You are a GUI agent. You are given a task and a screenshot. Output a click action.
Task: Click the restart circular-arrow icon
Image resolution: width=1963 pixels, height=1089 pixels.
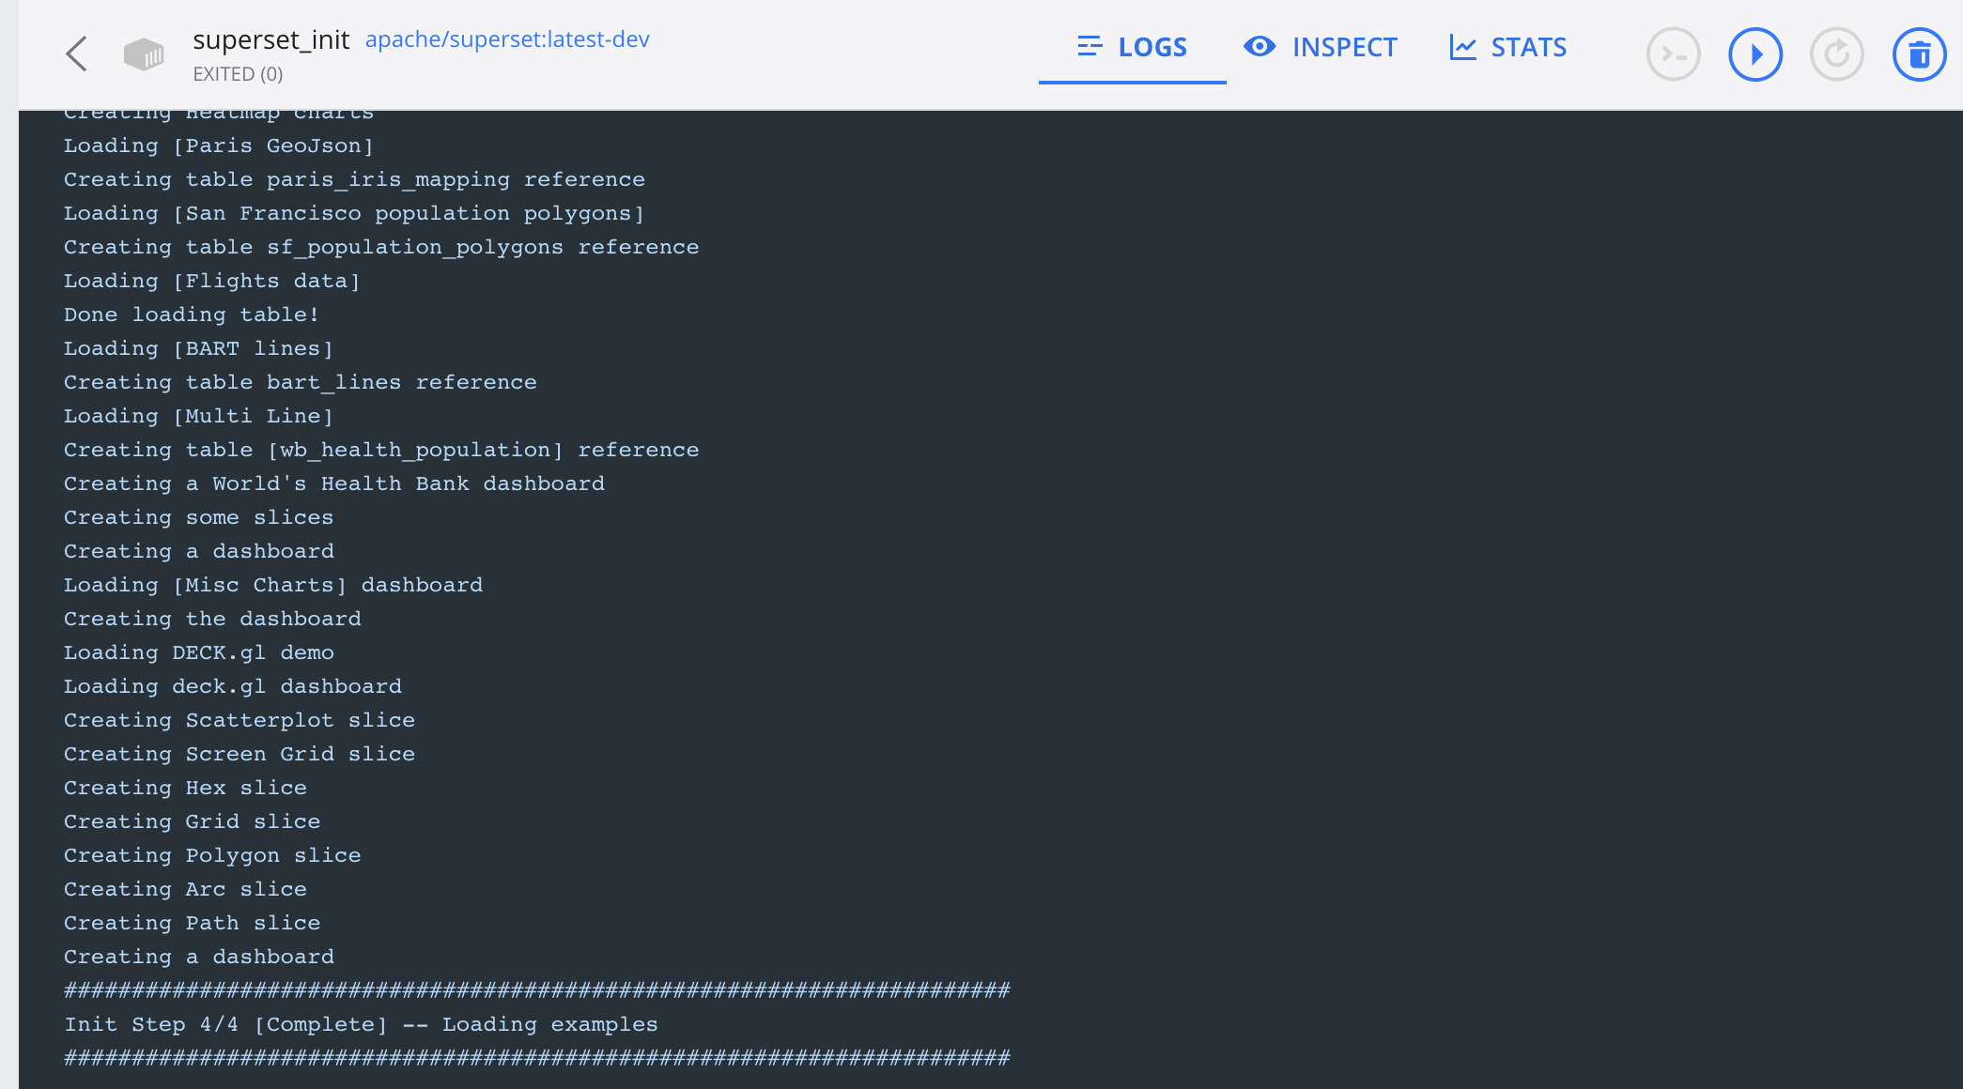coord(1837,54)
